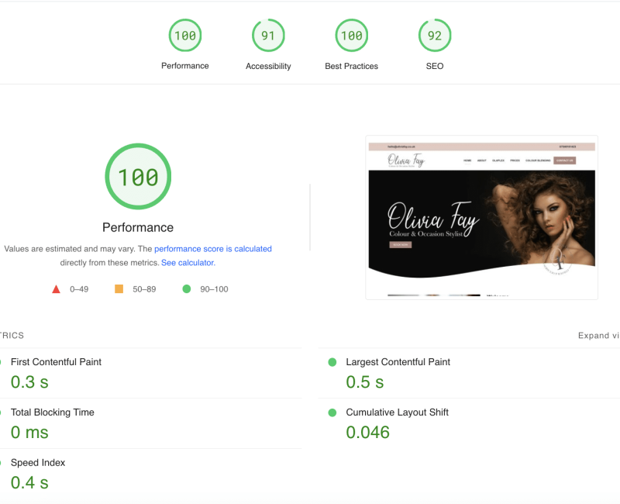Image resolution: width=620 pixels, height=504 pixels.
Task: Click the top Performance score gauge
Action: pyautogui.click(x=185, y=36)
